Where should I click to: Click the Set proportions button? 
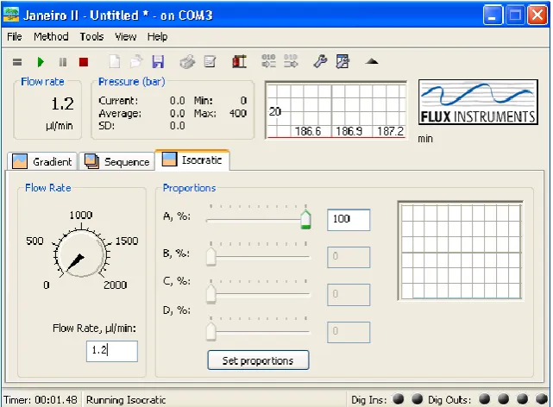pos(258,360)
